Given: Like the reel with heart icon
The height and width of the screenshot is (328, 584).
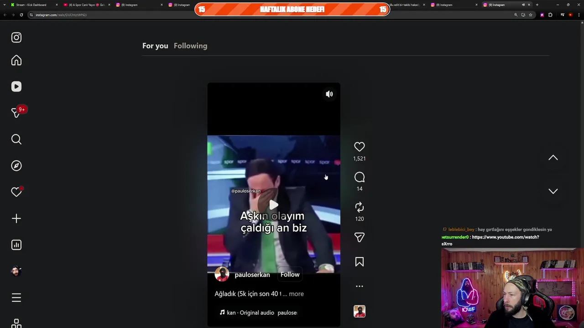Looking at the screenshot, I should 360,147.
